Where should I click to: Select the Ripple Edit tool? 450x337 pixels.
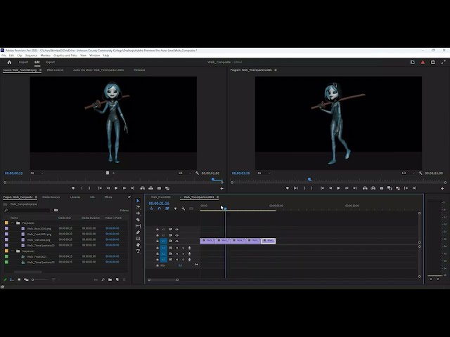(138, 213)
